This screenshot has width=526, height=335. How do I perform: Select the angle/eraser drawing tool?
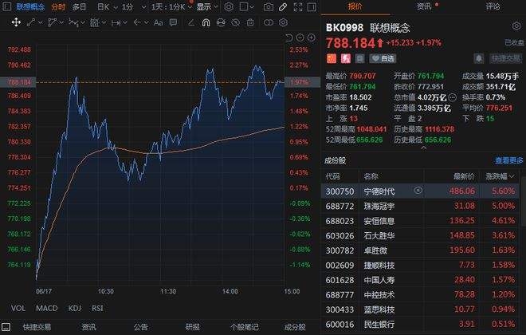pos(191,22)
